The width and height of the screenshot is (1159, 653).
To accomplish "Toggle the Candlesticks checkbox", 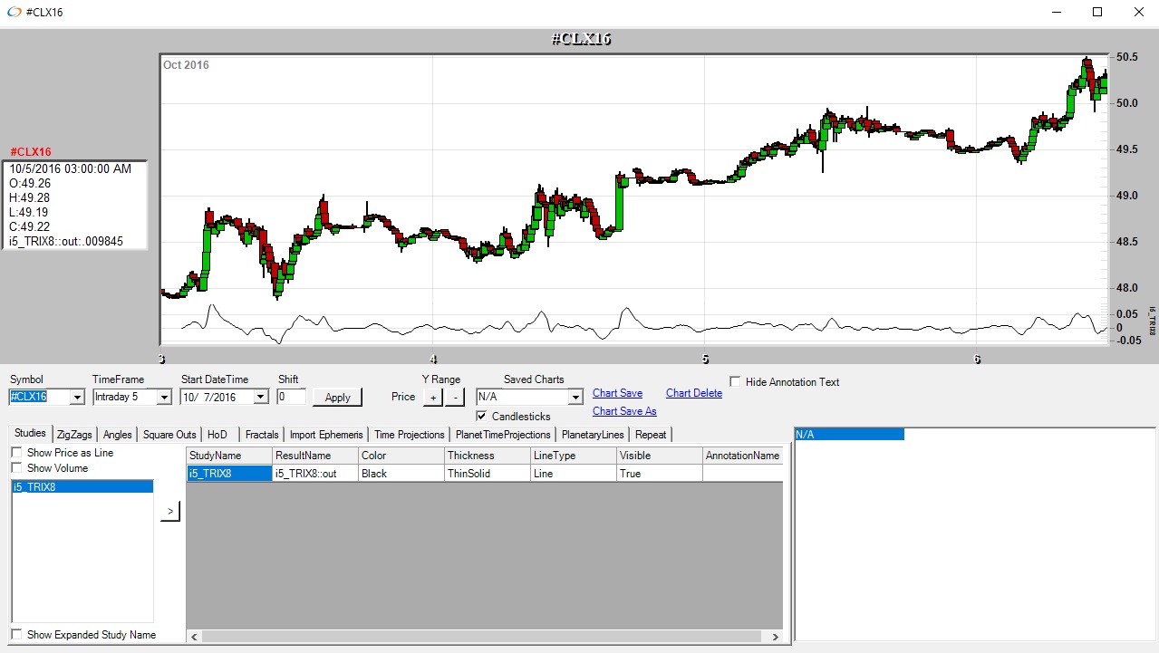I will pos(482,417).
